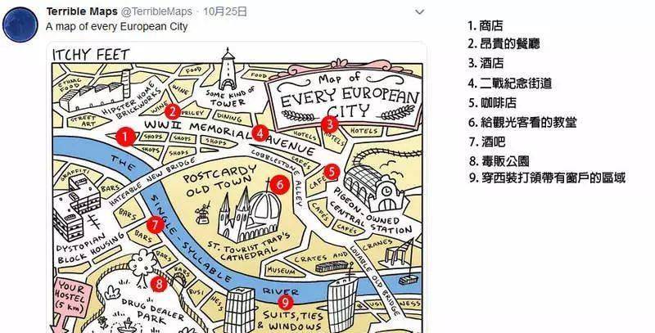655x333 pixels.
Task: Open the 10月25日 tweet timestamp
Action: click(224, 11)
